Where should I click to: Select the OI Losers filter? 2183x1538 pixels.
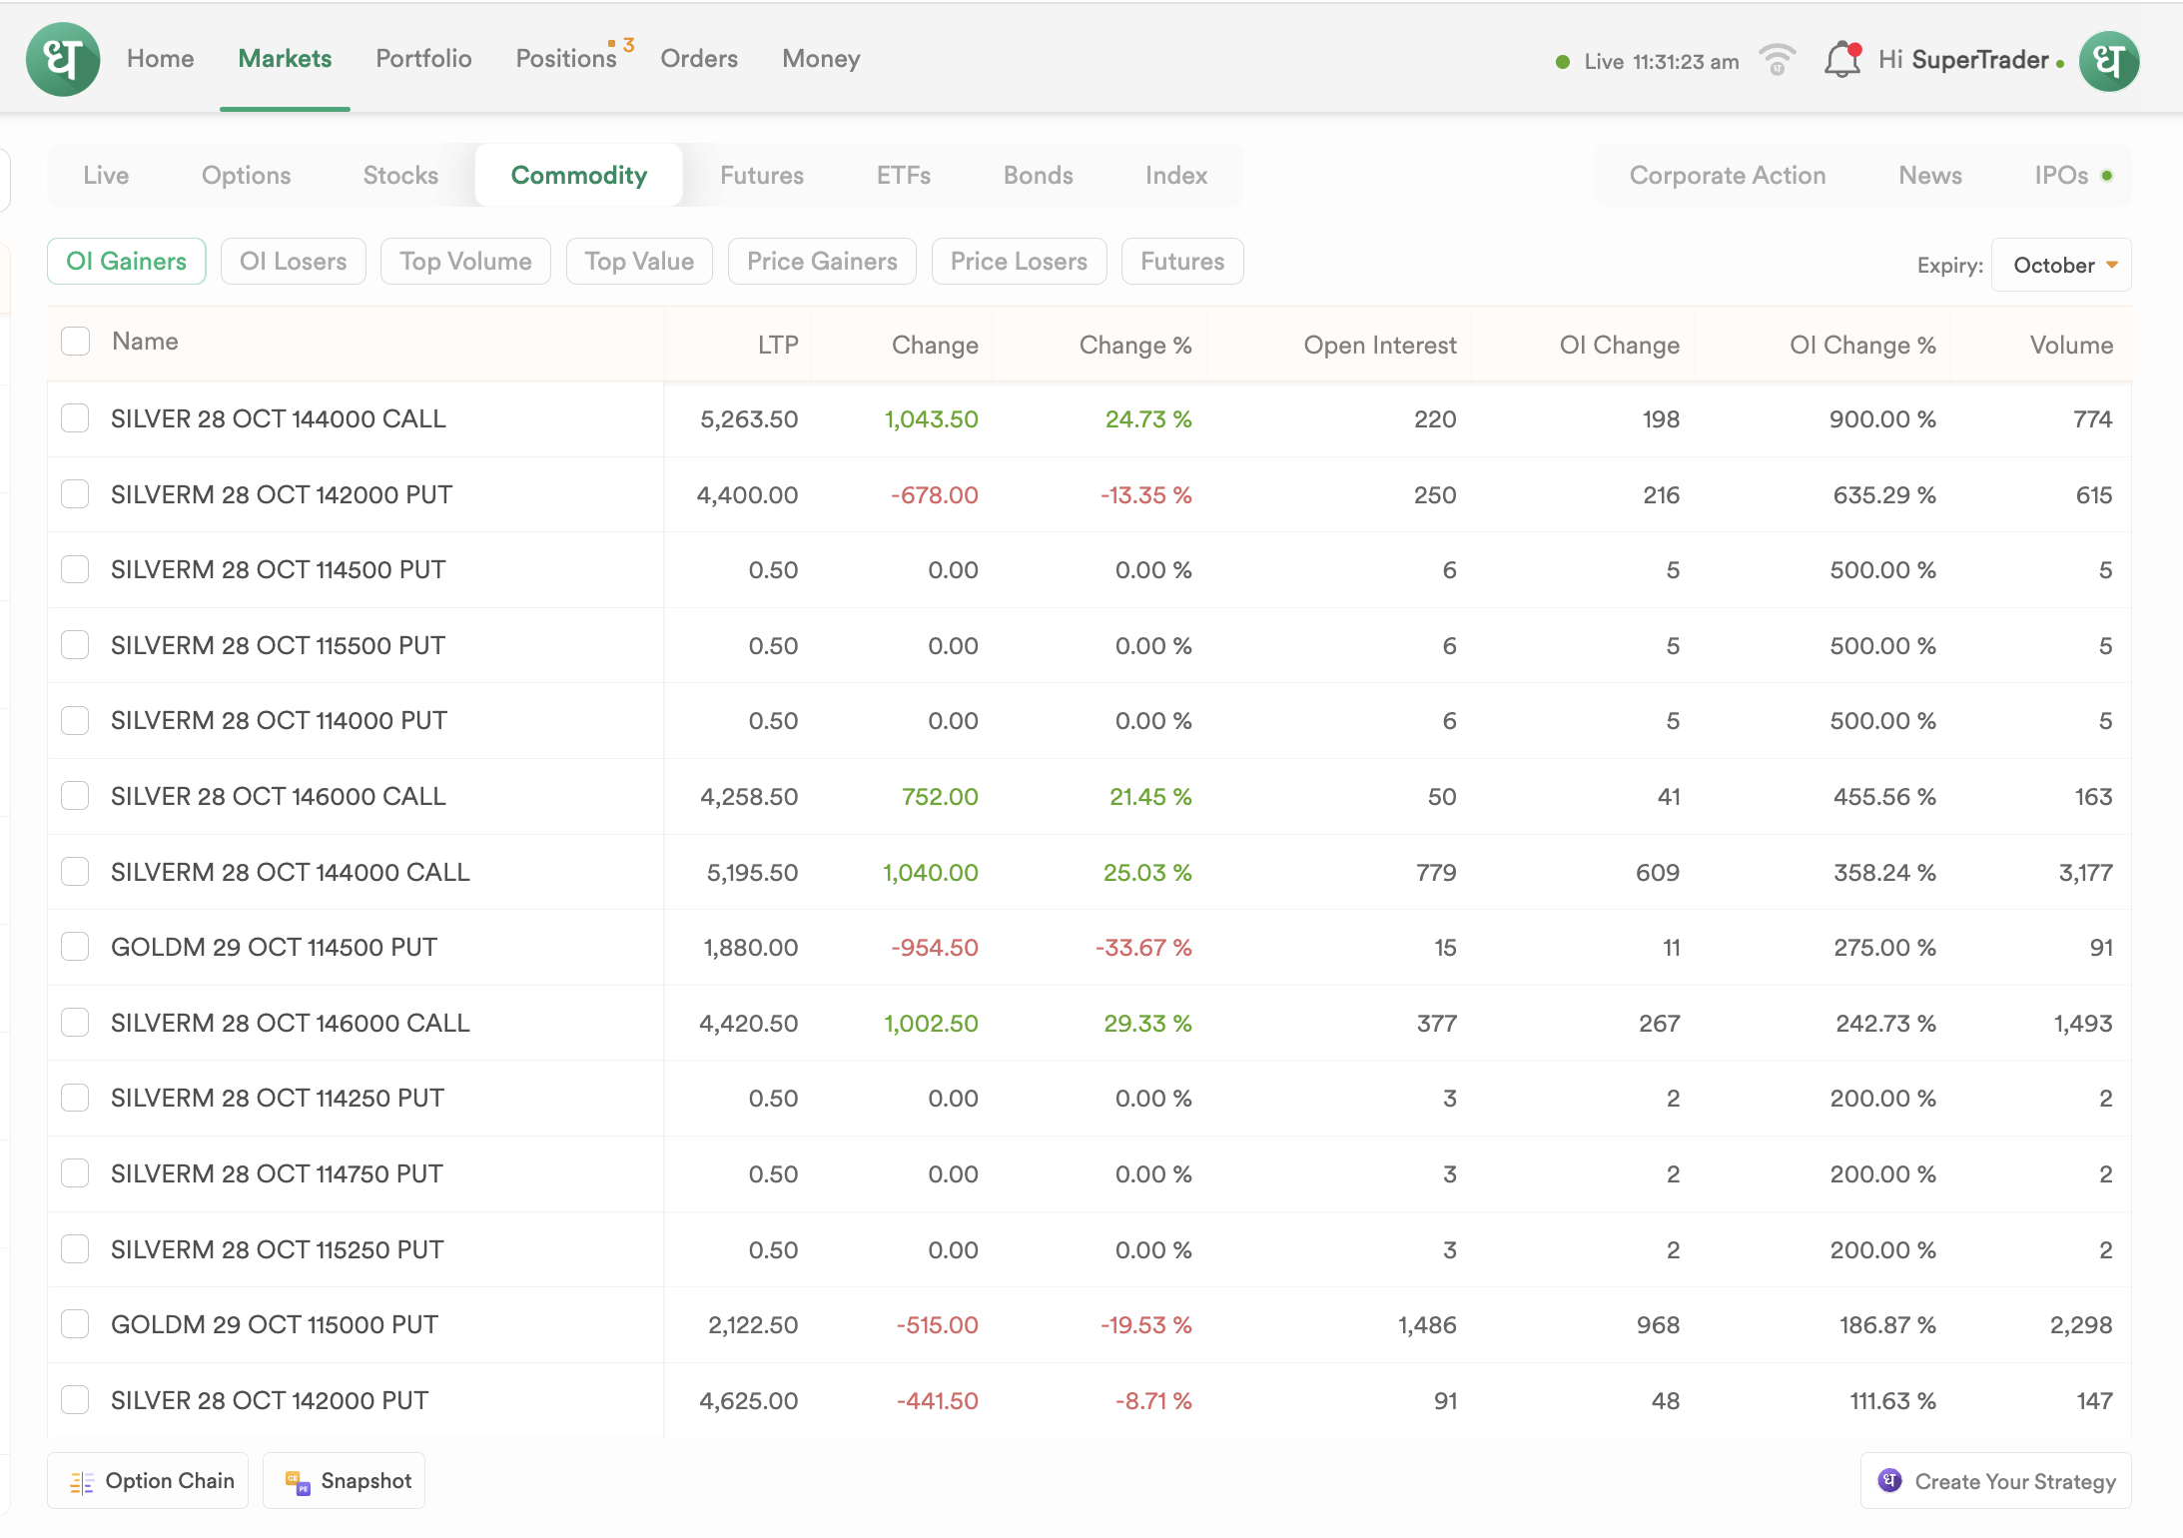(293, 262)
